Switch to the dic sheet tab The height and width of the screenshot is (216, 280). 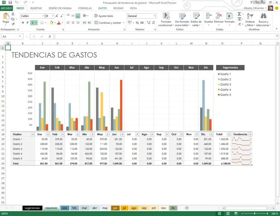(173, 208)
